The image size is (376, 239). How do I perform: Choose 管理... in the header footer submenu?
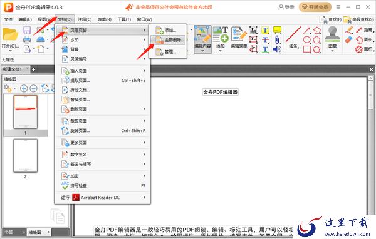pos(168,52)
